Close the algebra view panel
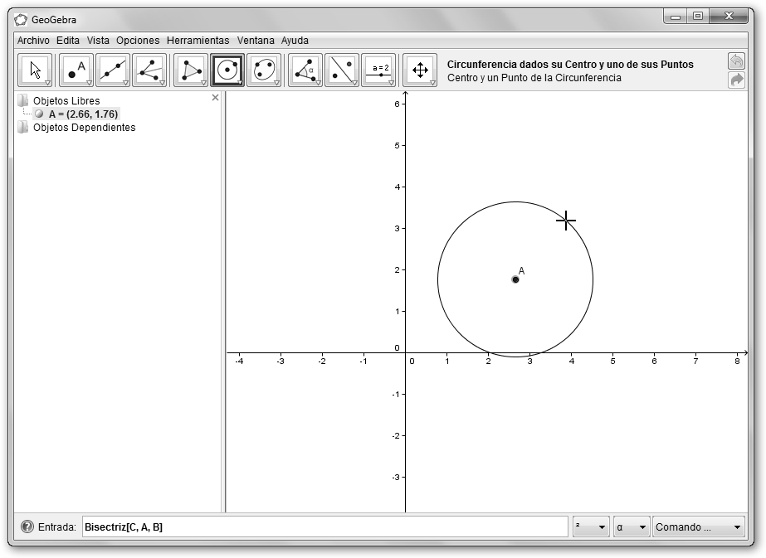 pos(216,98)
